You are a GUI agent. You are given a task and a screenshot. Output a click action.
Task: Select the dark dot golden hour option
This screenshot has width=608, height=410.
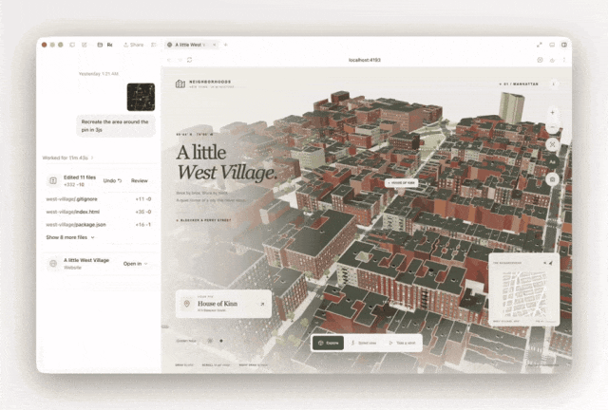pos(221,341)
